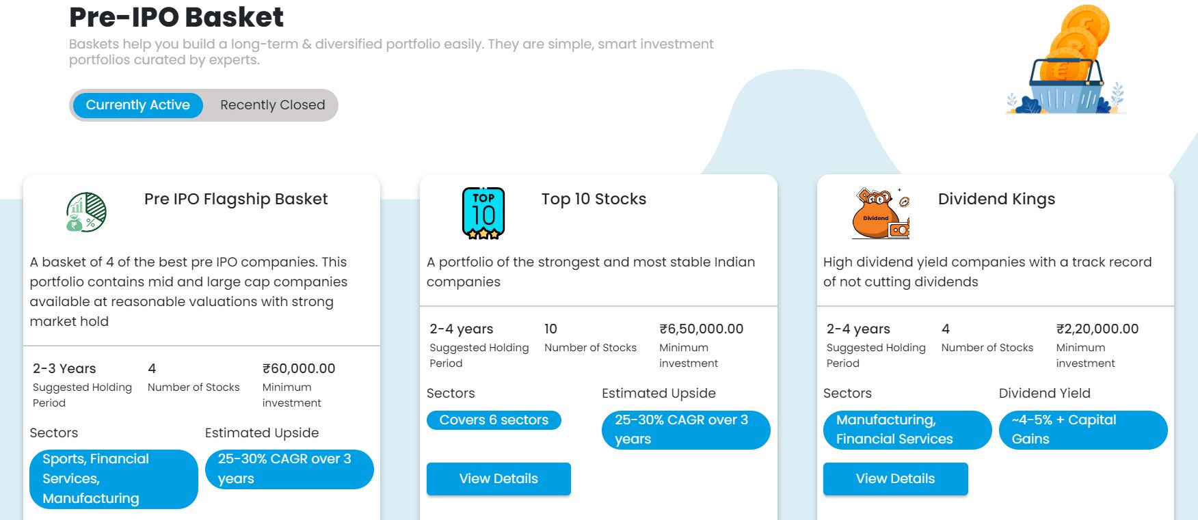Switch to Recently Closed baskets

tap(272, 105)
